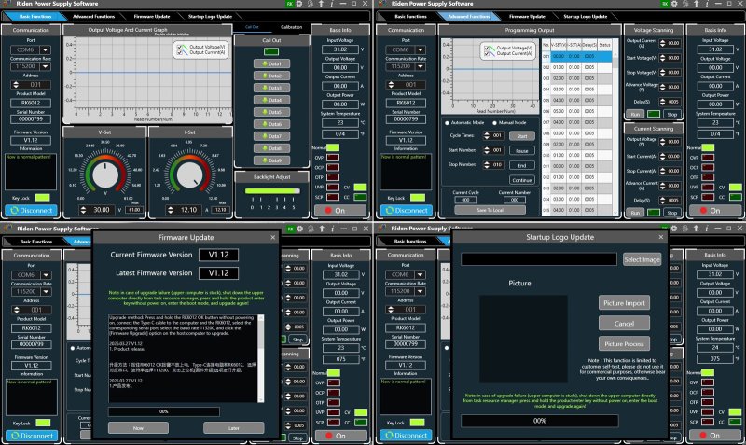
Task: Click Save To Local button
Action: click(x=490, y=210)
